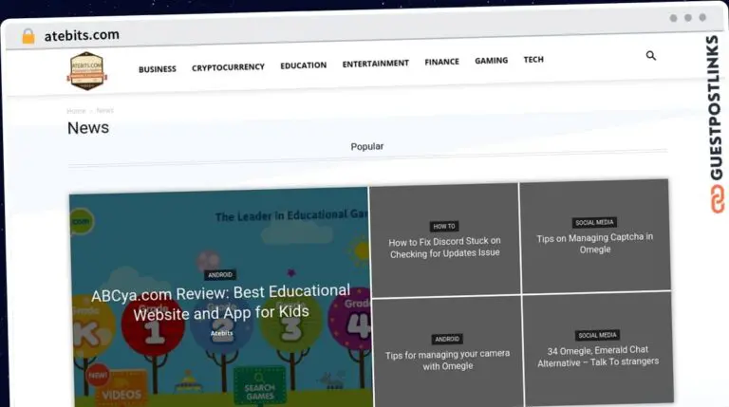Open the ABCya.com Review article
The image size is (729, 407).
point(220,302)
